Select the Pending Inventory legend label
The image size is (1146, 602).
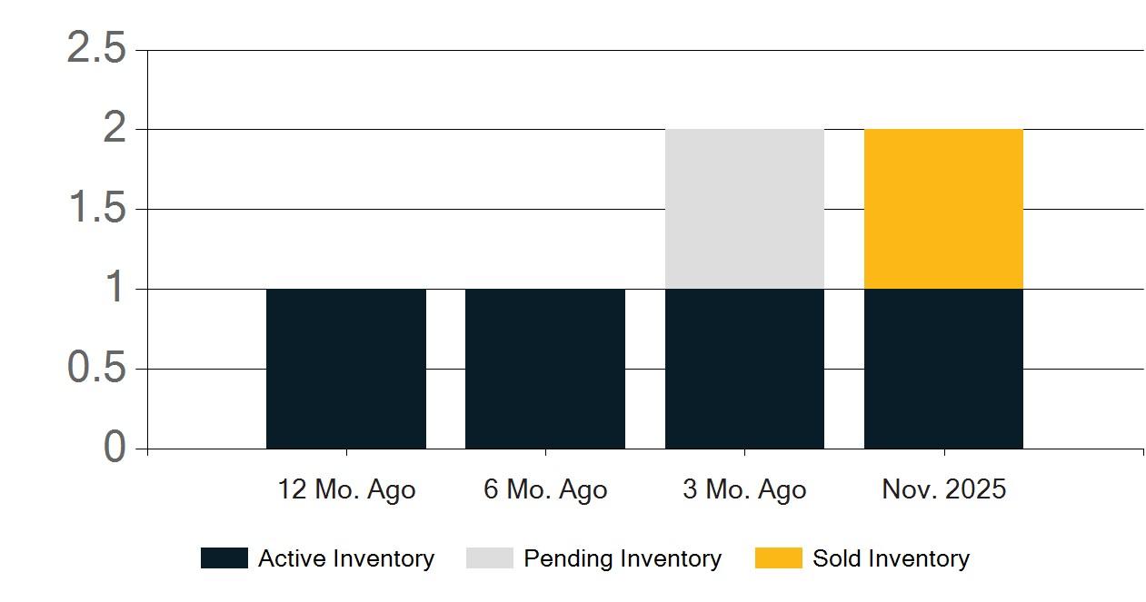(x=623, y=558)
